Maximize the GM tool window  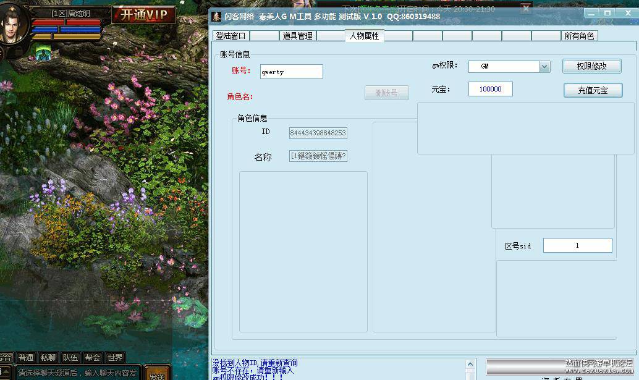pyautogui.click(x=607, y=14)
